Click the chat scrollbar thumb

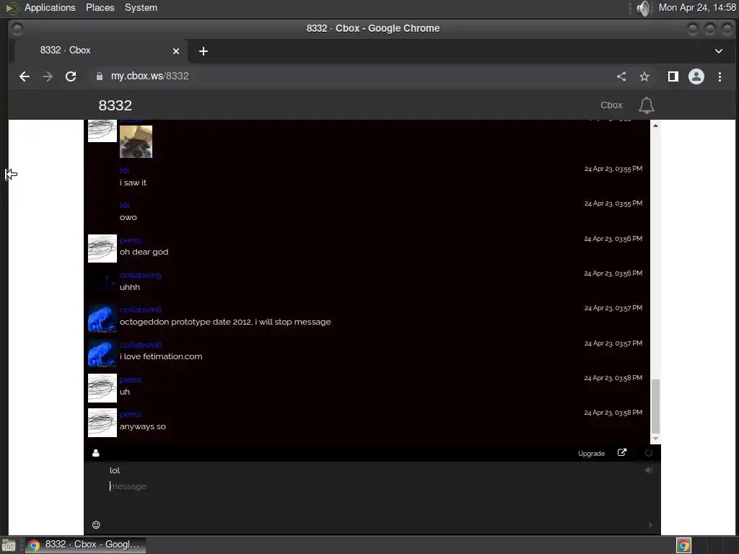[x=655, y=405]
